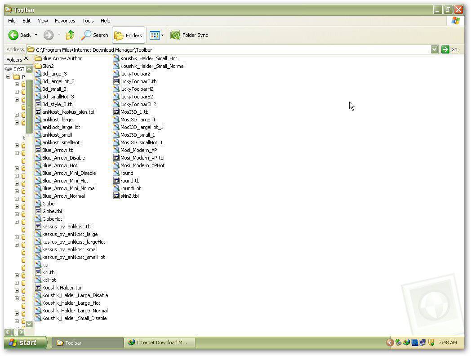Screen dimensions: 471x356
Task: Select kaskus_by_ankkost.tbi file
Action: tap(63, 227)
